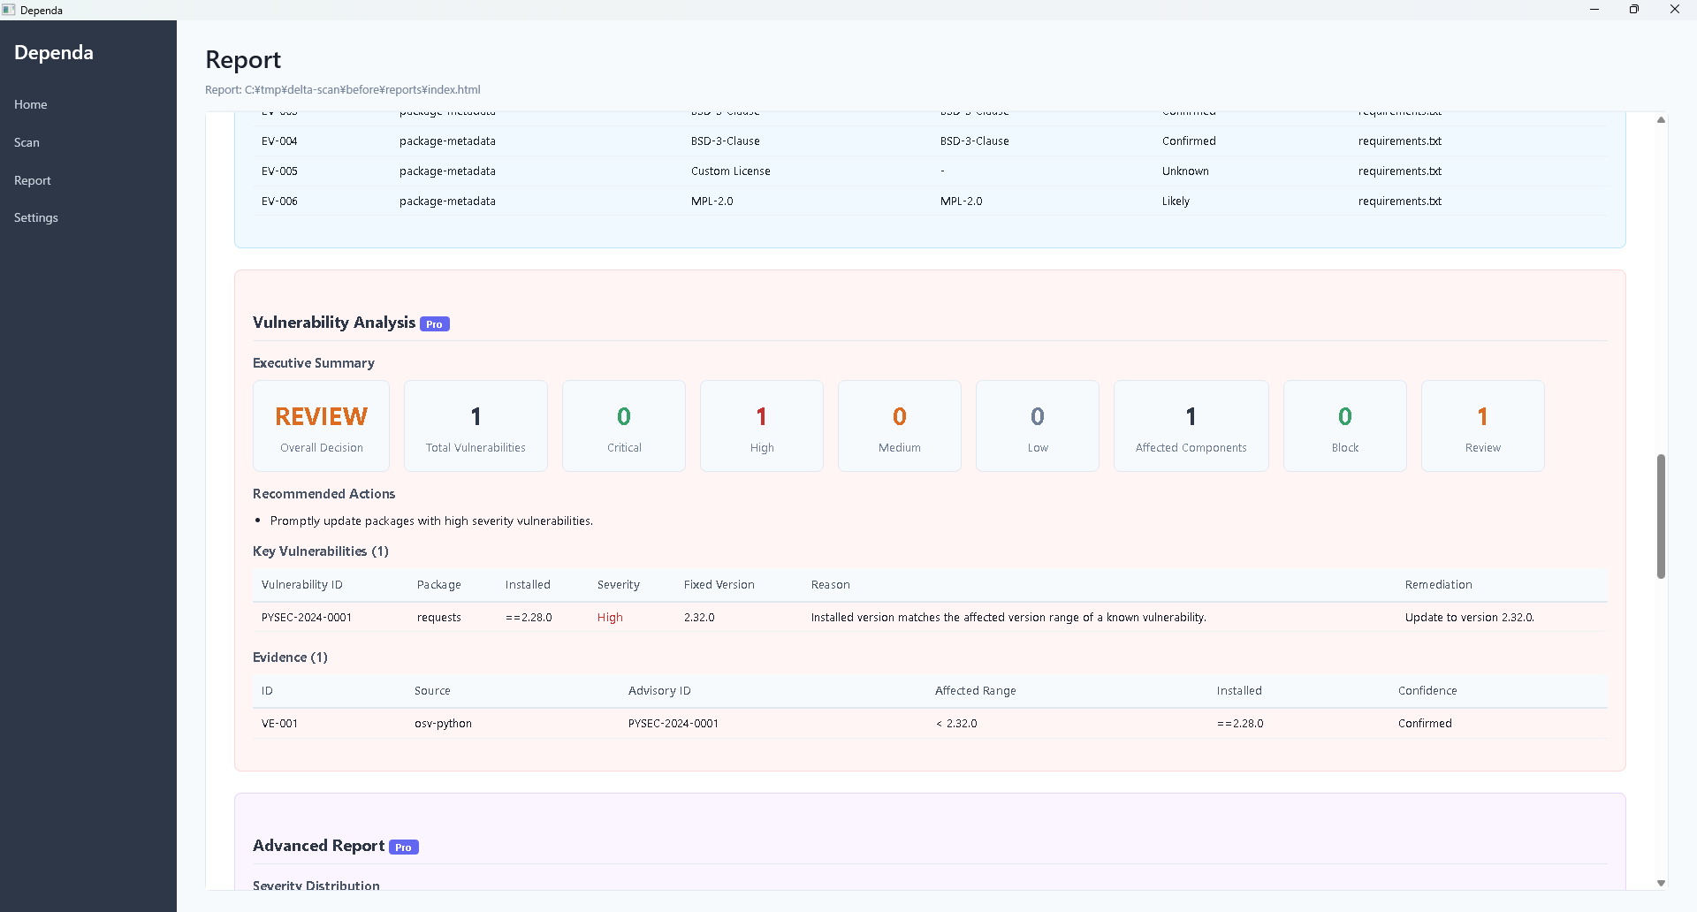Select Home in the navigation sidebar
1697x912 pixels.
click(x=30, y=104)
